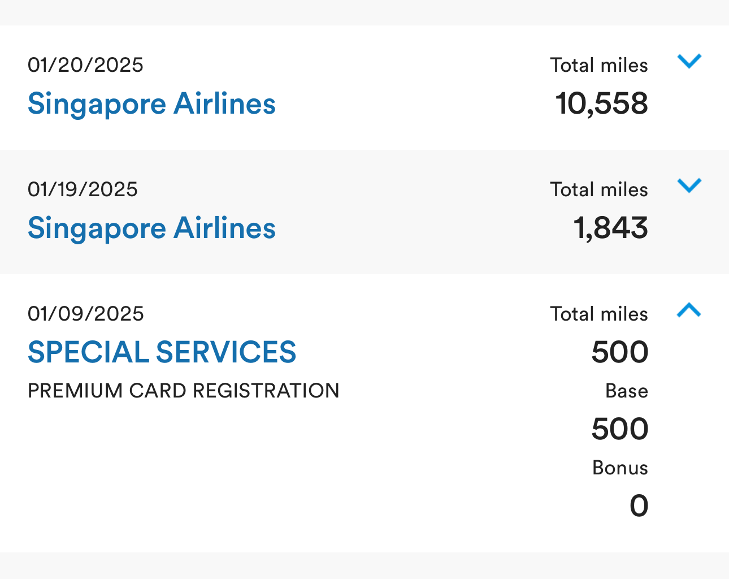The width and height of the screenshot is (729, 579).
Task: Select the 500 total miles value above Base
Action: [619, 352]
